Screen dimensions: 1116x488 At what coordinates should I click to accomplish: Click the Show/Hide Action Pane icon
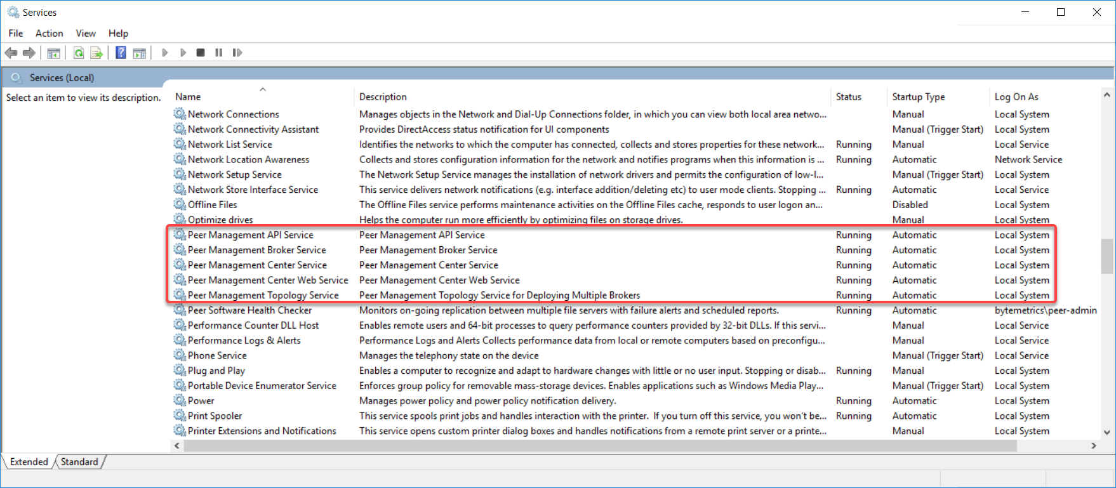(x=140, y=53)
